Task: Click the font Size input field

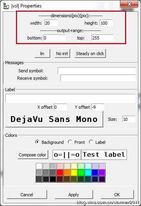Action: tap(129, 119)
